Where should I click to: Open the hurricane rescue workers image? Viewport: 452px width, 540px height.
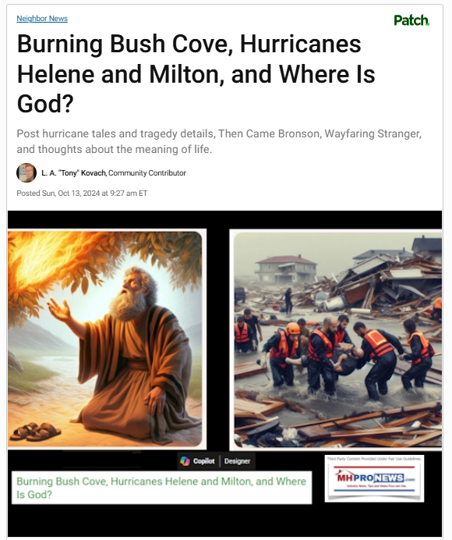click(337, 340)
